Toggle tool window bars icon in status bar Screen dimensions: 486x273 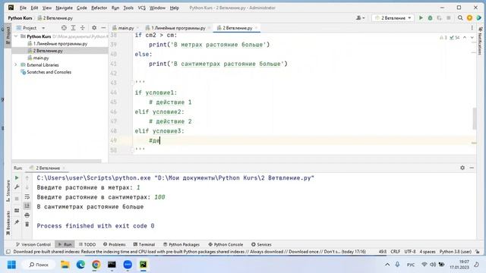(x=8, y=252)
